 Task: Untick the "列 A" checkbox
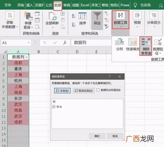click(54, 107)
